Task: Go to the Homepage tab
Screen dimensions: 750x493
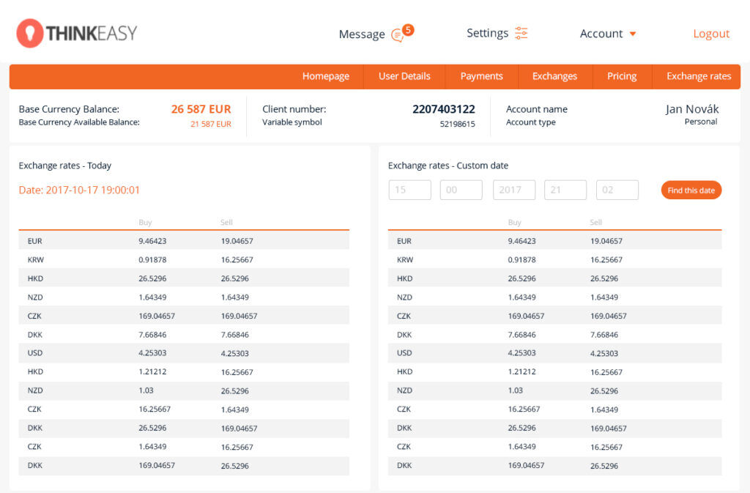Action: pos(326,76)
